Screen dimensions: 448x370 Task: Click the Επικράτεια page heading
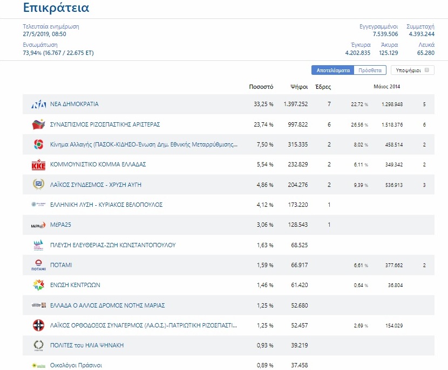coord(56,8)
